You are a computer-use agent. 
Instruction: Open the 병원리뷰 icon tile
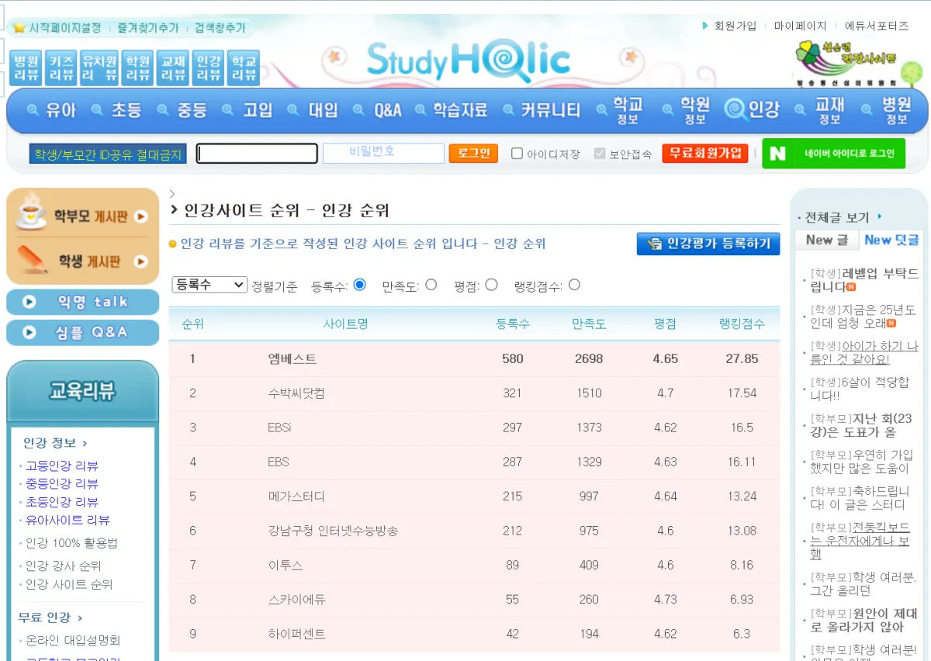coord(27,67)
